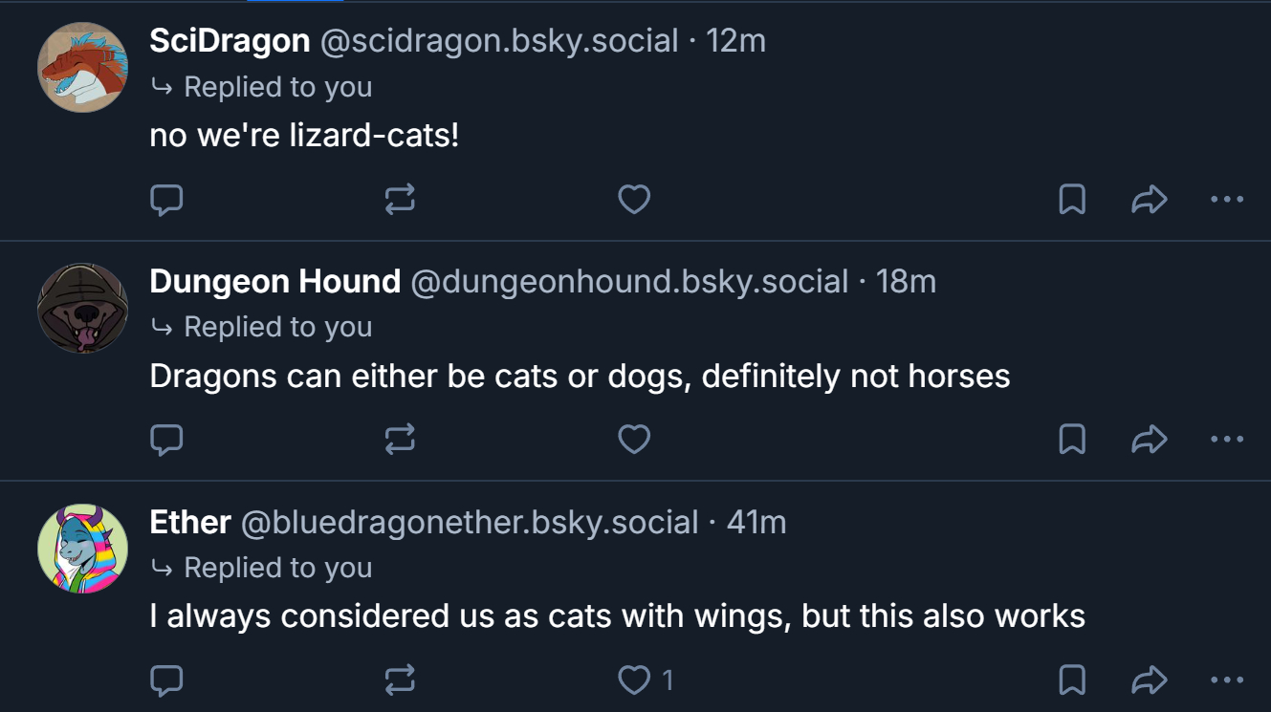This screenshot has height=712, width=1271.
Task: Like SciDragon's lizard-cats post
Action: pyautogui.click(x=634, y=199)
